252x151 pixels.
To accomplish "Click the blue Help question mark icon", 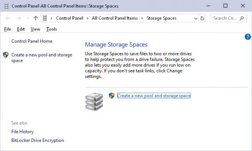I will click(248, 37).
